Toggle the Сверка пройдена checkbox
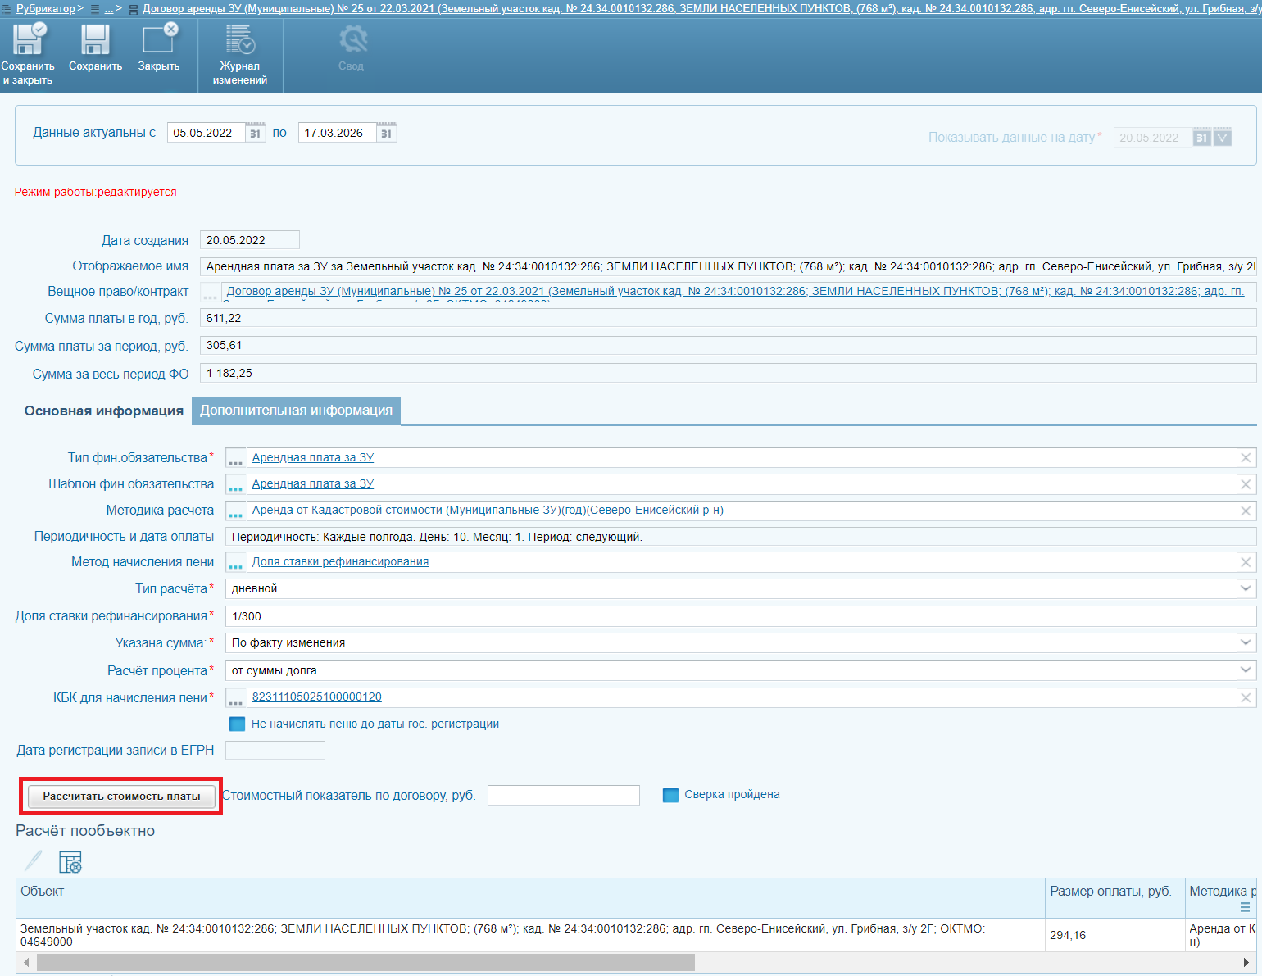Image resolution: width=1262 pixels, height=976 pixels. (670, 795)
